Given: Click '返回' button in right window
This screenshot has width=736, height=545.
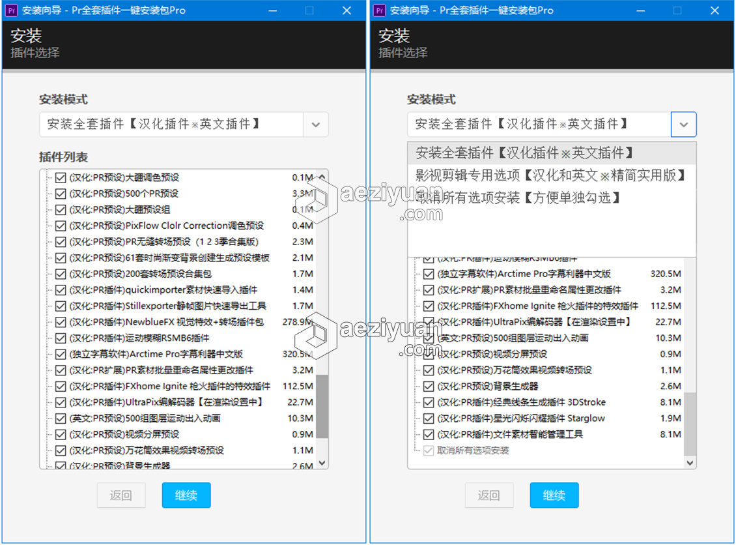Looking at the screenshot, I should [x=489, y=495].
